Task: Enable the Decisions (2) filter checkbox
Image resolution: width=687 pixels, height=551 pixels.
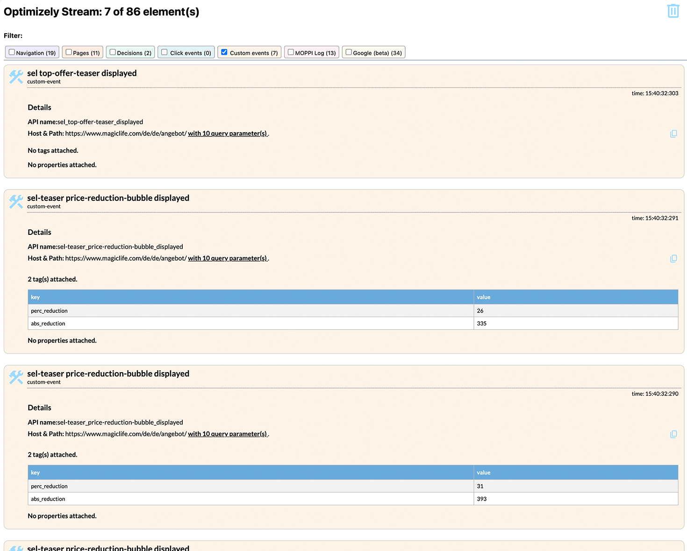Action: pyautogui.click(x=113, y=52)
